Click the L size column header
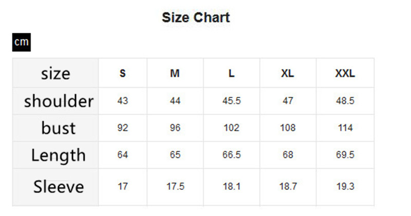Screen dimensions: 411x216 (x=232, y=73)
